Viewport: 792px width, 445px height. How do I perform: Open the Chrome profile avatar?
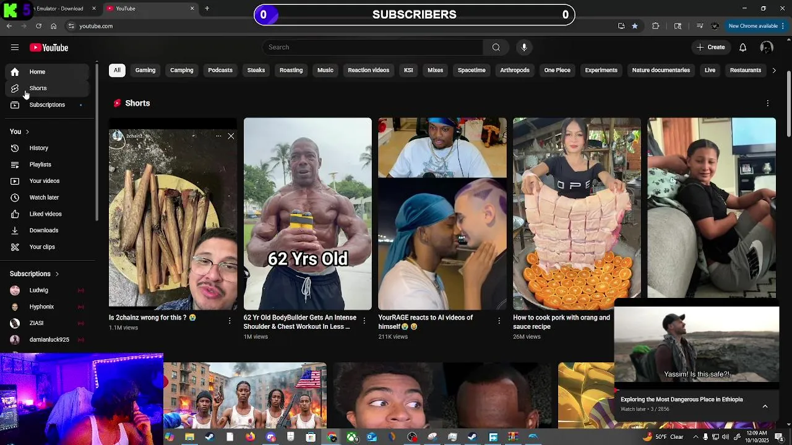[715, 26]
